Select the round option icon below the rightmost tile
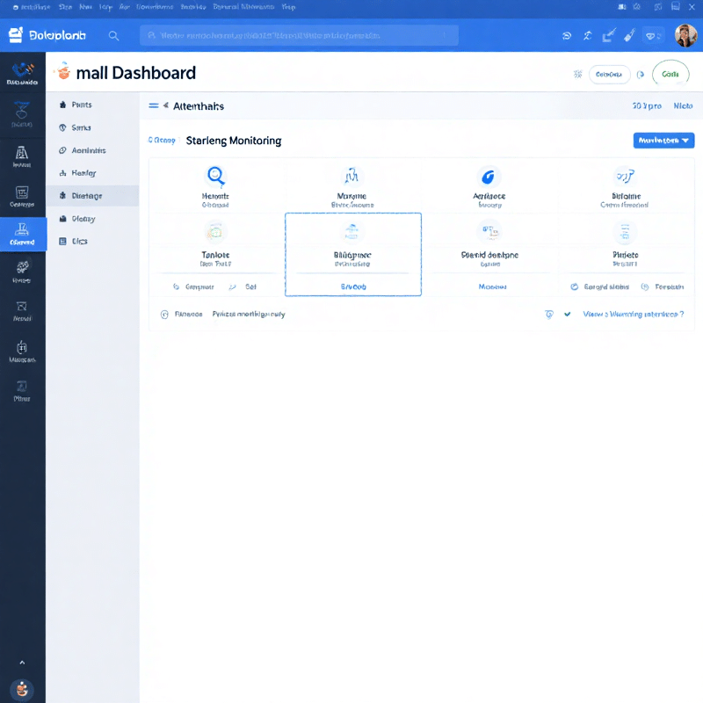703x703 pixels. click(645, 286)
